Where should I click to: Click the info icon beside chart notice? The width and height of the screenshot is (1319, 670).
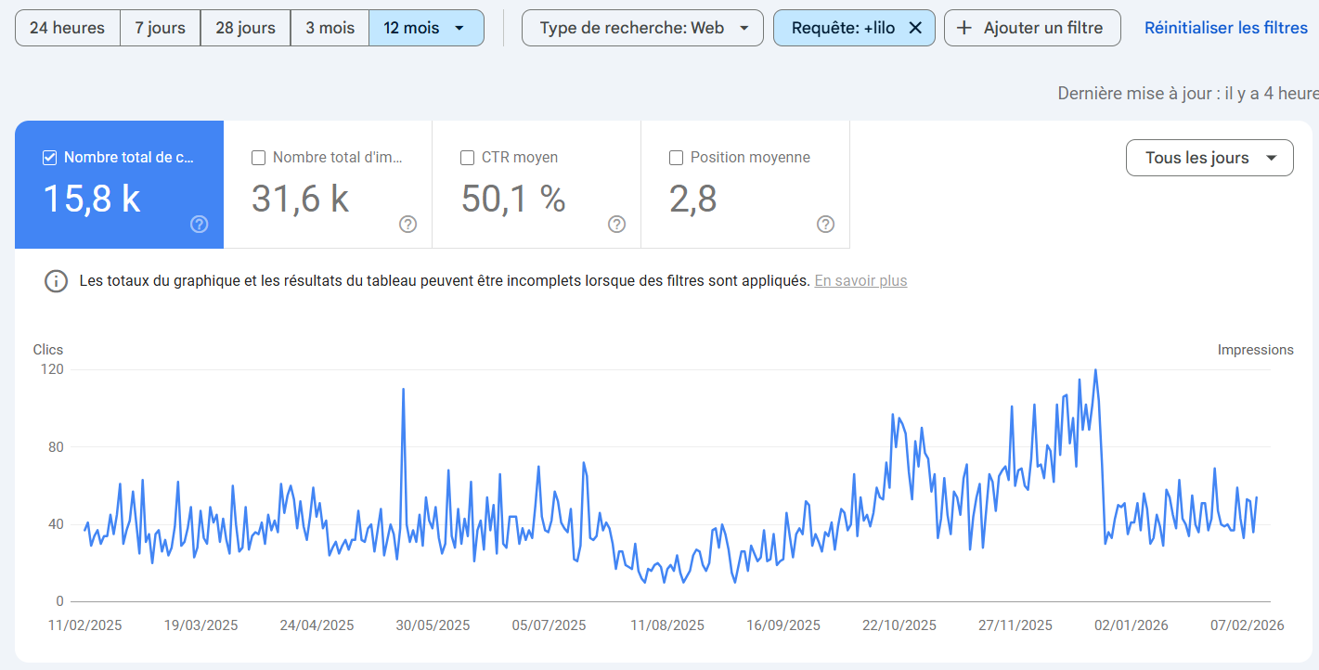coord(56,281)
